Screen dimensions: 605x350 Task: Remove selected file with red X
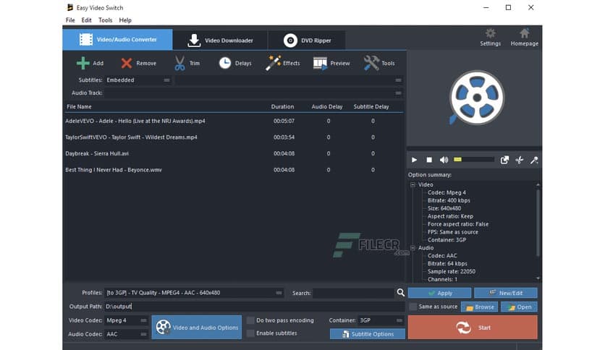coord(126,63)
